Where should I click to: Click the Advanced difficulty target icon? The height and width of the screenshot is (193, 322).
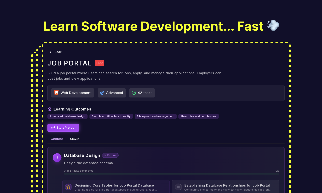coord(102,93)
